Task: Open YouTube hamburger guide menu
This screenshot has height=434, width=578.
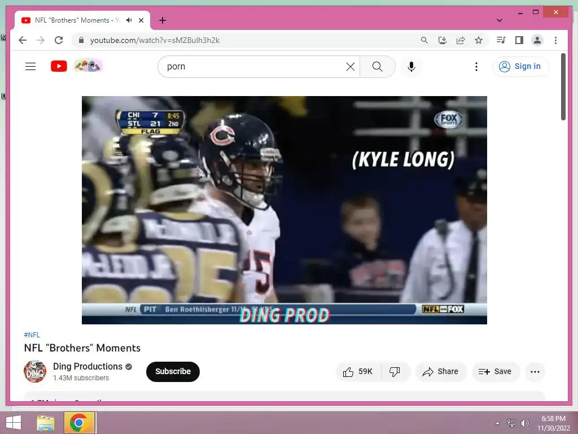Action: click(x=30, y=67)
